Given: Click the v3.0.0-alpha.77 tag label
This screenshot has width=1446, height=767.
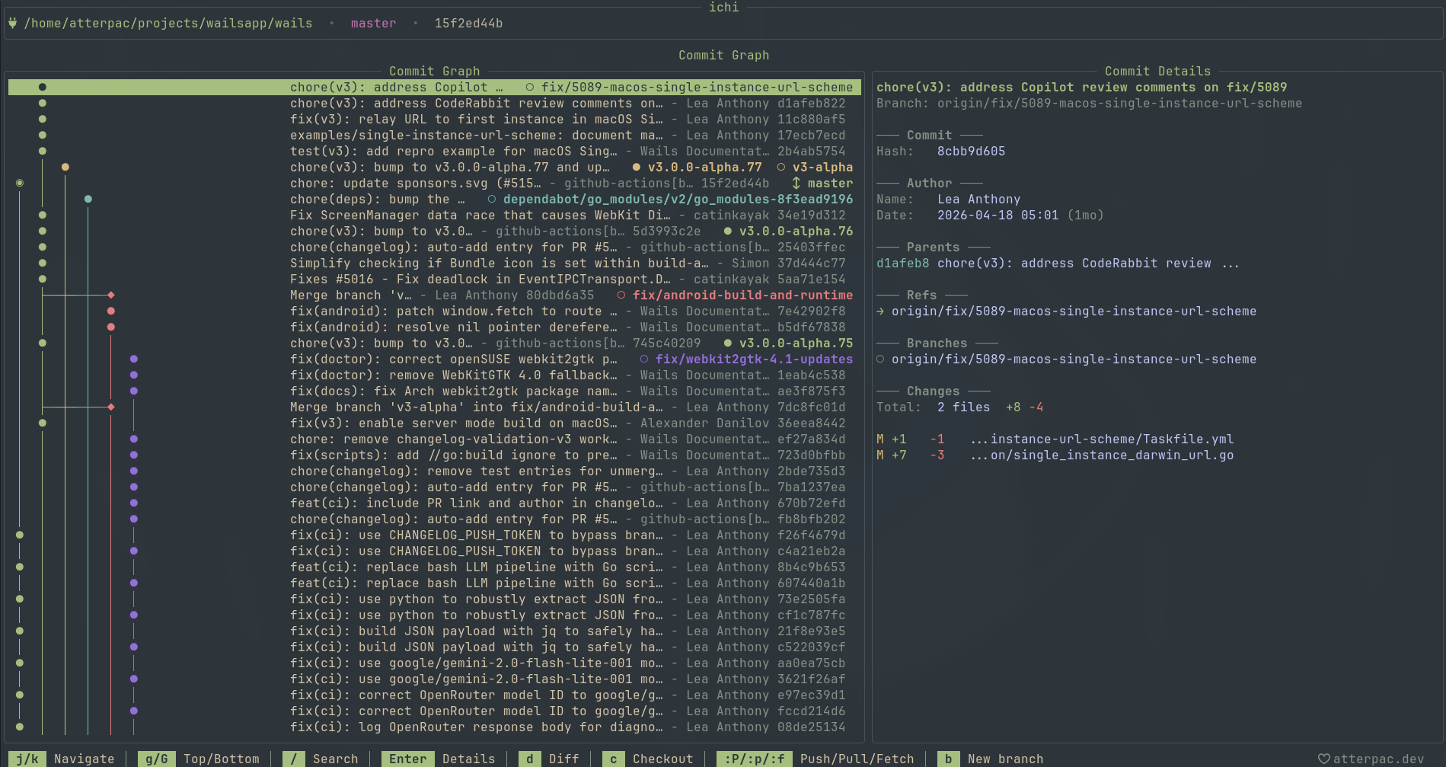Looking at the screenshot, I should pos(704,167).
